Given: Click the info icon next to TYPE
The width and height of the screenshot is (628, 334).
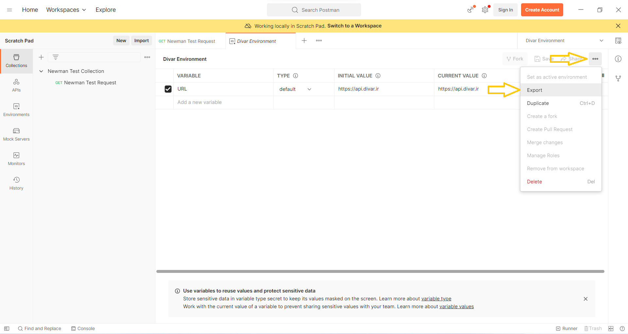Looking at the screenshot, I should point(295,75).
